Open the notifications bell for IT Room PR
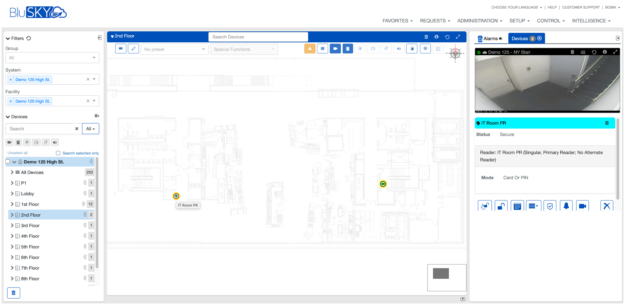Screen dimensions: 625x305 (x=566, y=206)
